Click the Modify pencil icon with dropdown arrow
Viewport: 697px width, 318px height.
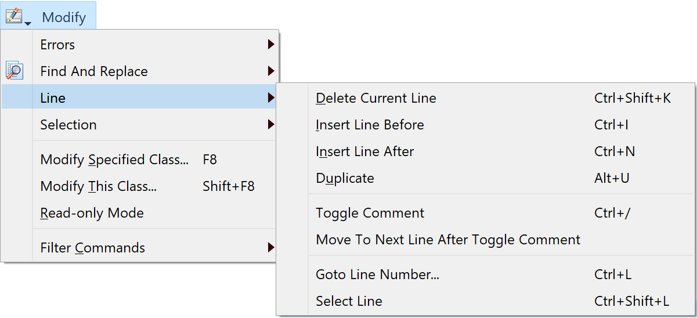point(18,17)
